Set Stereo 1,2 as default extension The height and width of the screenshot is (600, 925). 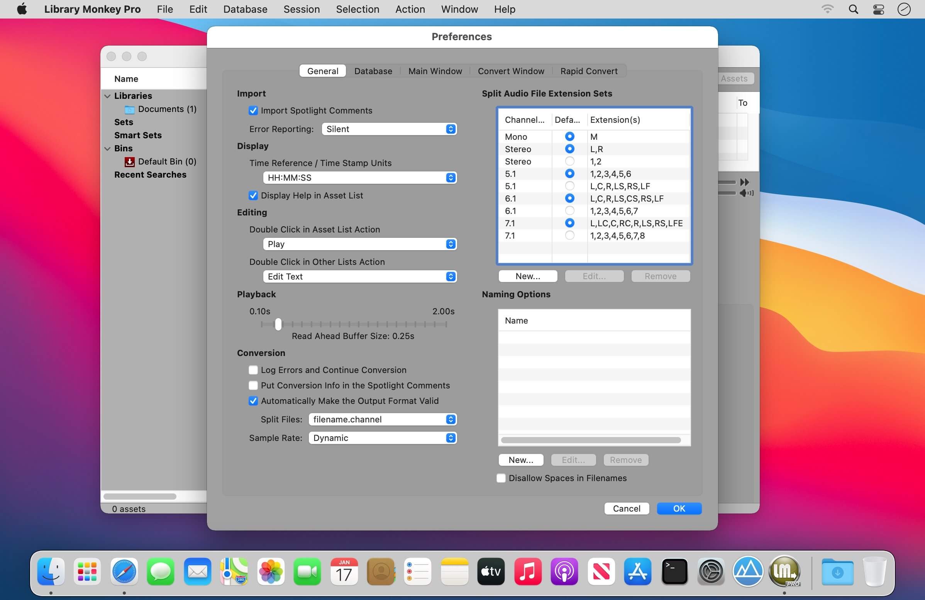(569, 161)
